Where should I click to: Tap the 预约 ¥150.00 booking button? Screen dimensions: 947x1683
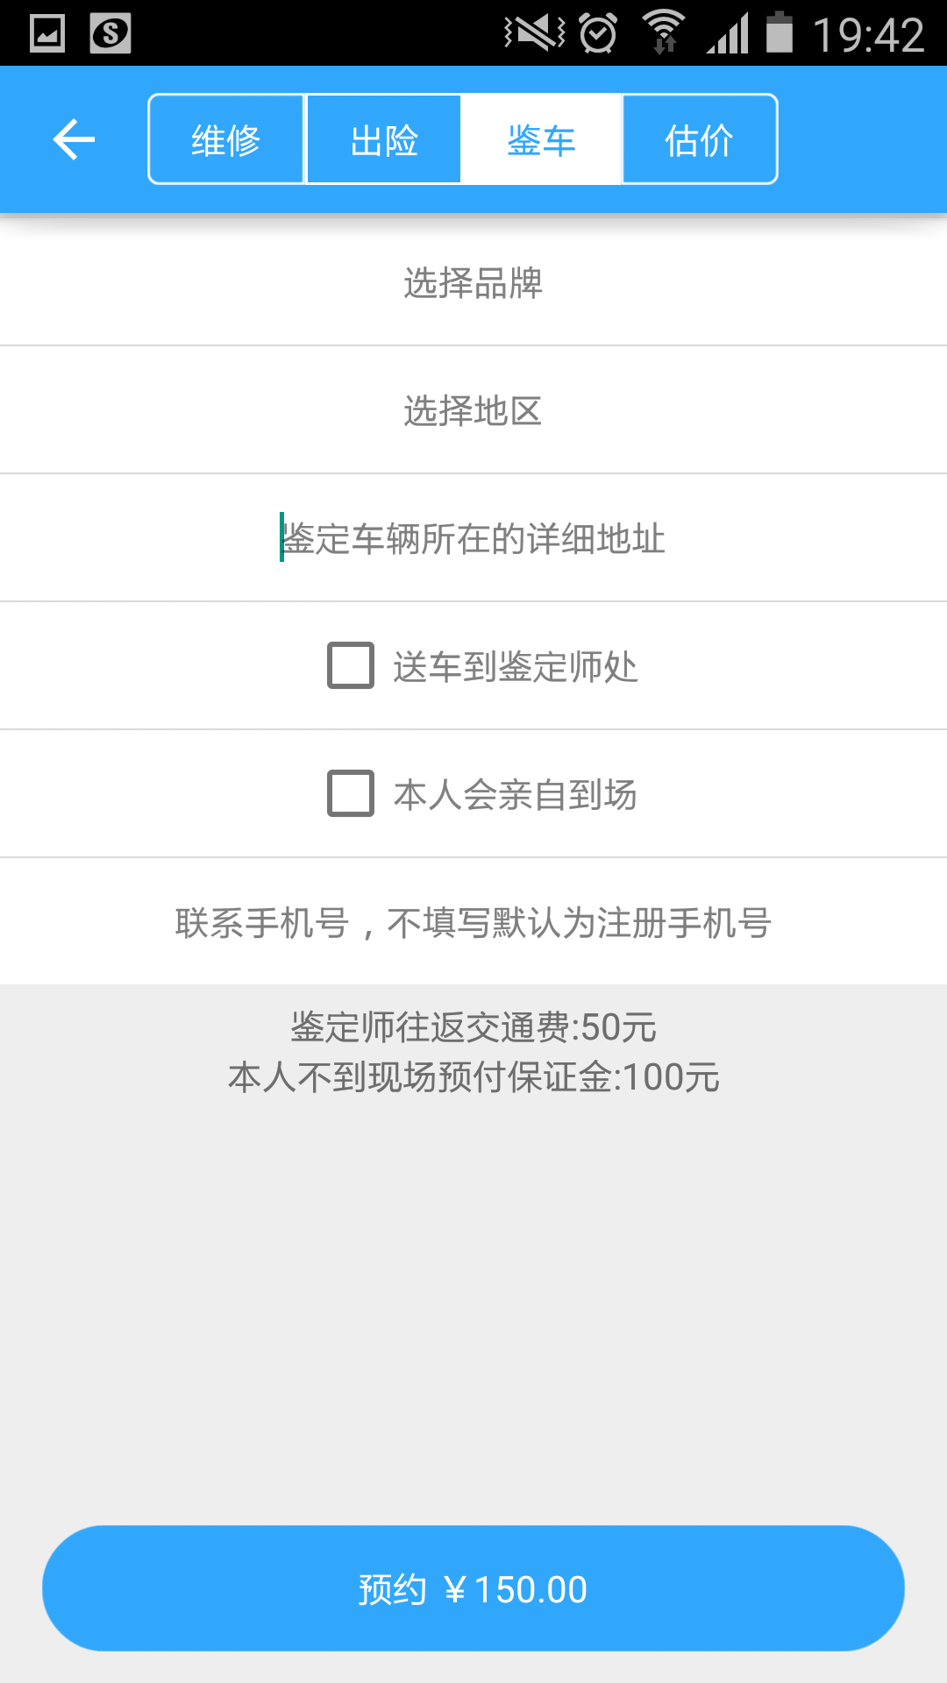(473, 1588)
